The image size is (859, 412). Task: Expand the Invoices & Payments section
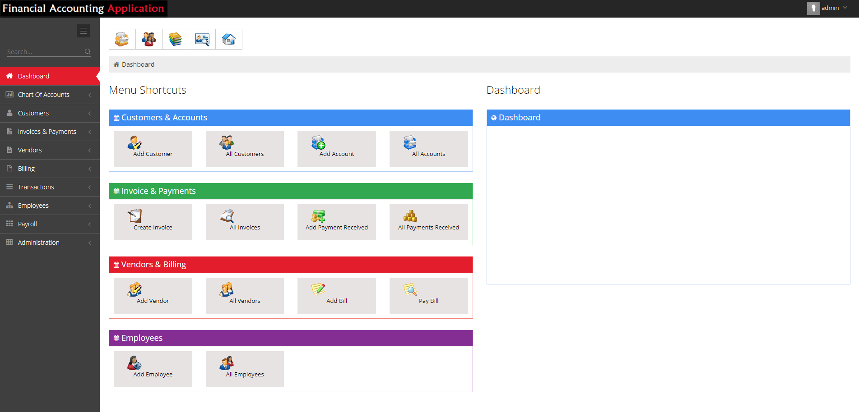46,131
